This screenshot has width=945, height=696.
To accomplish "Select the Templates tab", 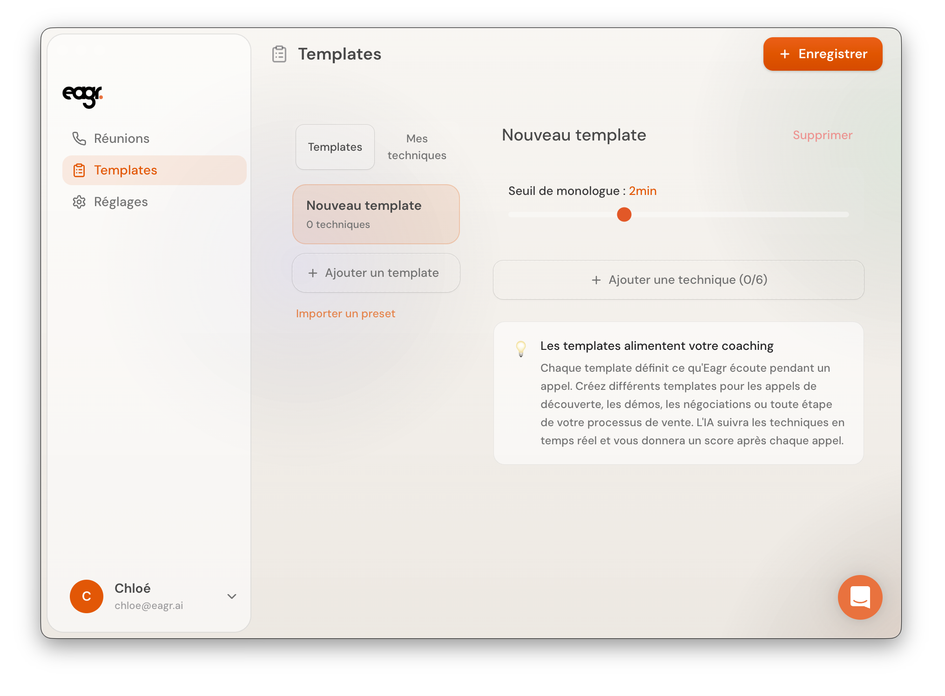I will (335, 147).
